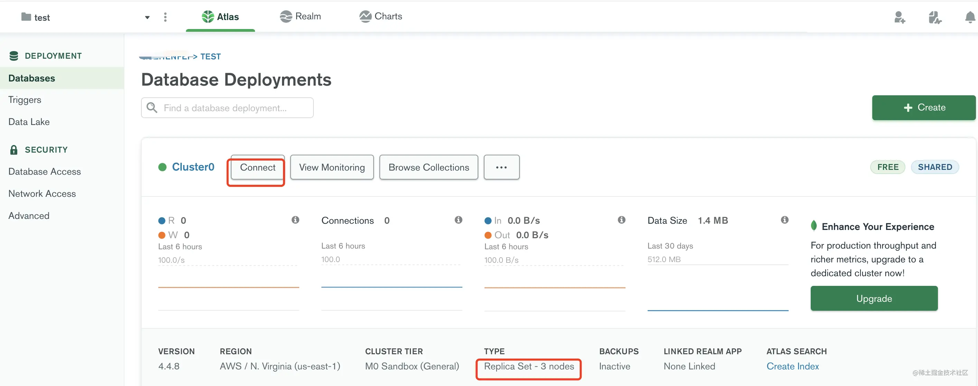Screen dimensions: 978x386
Task: Switch to the Realm tab
Action: [x=300, y=16]
